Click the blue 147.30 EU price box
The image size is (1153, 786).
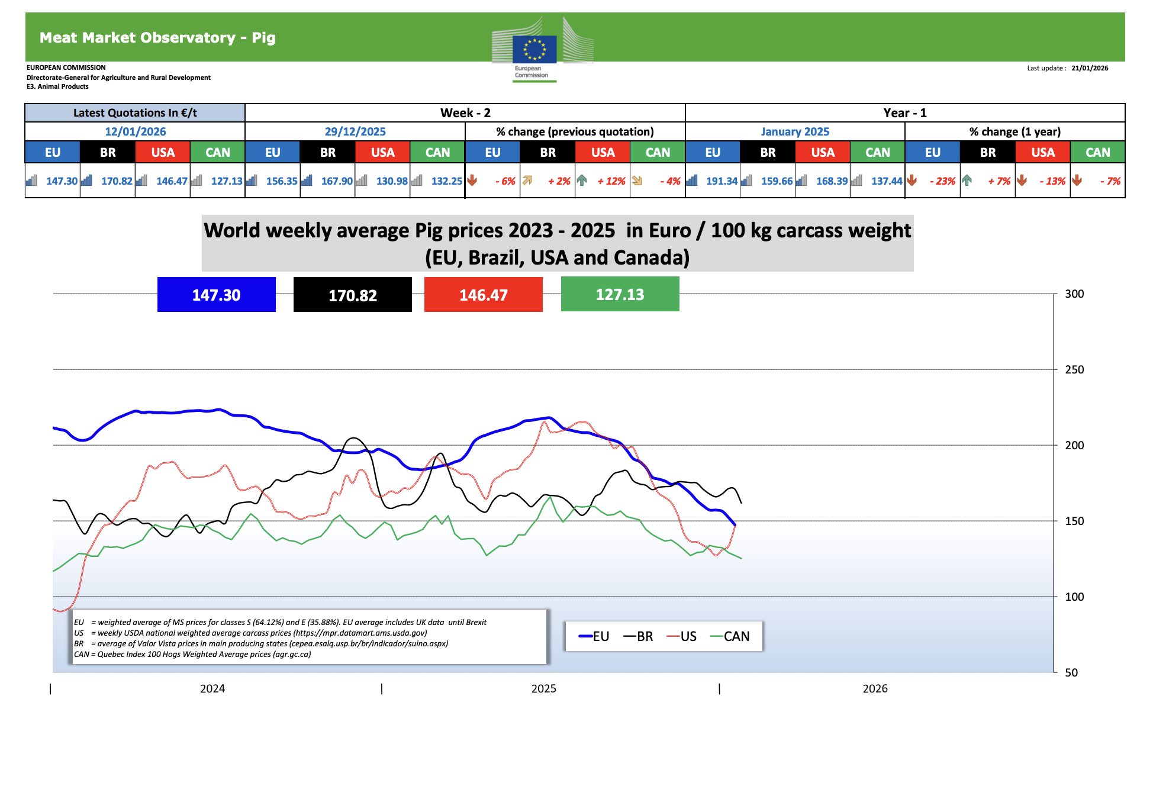(x=217, y=295)
